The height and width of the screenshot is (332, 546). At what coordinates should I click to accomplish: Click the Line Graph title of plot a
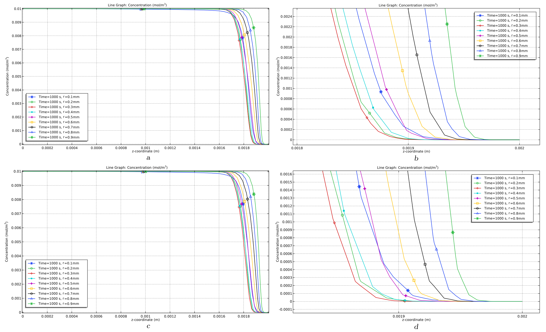137,5
